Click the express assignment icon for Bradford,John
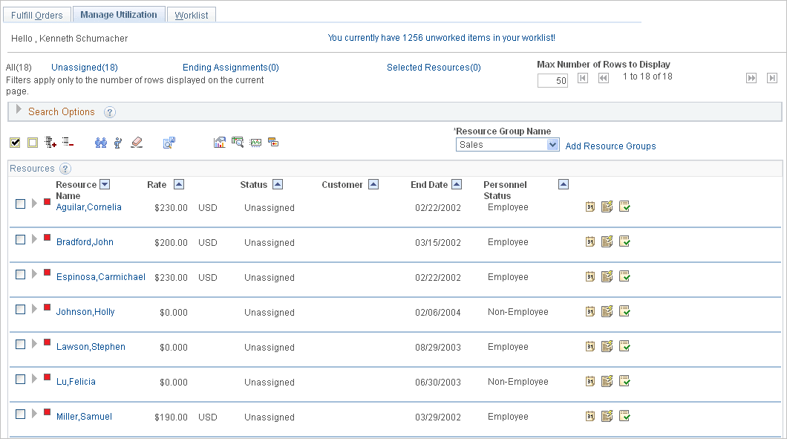 607,241
